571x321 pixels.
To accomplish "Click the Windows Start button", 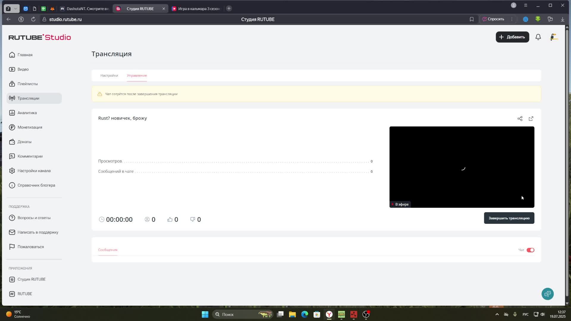I will (x=205, y=314).
